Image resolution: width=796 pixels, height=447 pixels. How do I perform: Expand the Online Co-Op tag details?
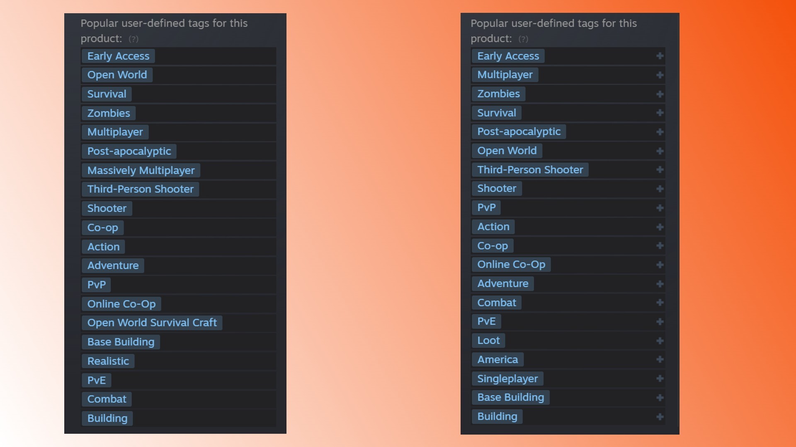pos(660,265)
